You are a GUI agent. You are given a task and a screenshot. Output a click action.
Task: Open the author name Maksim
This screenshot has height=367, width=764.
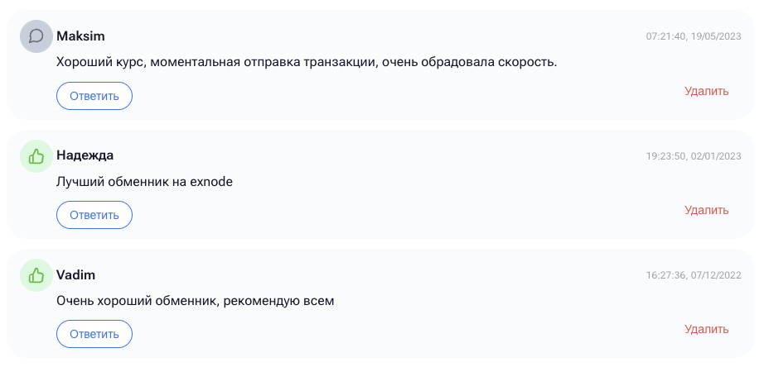(80, 36)
